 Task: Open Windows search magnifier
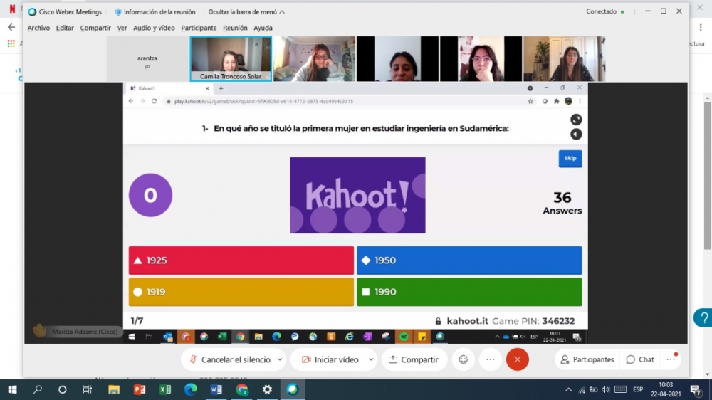38,389
